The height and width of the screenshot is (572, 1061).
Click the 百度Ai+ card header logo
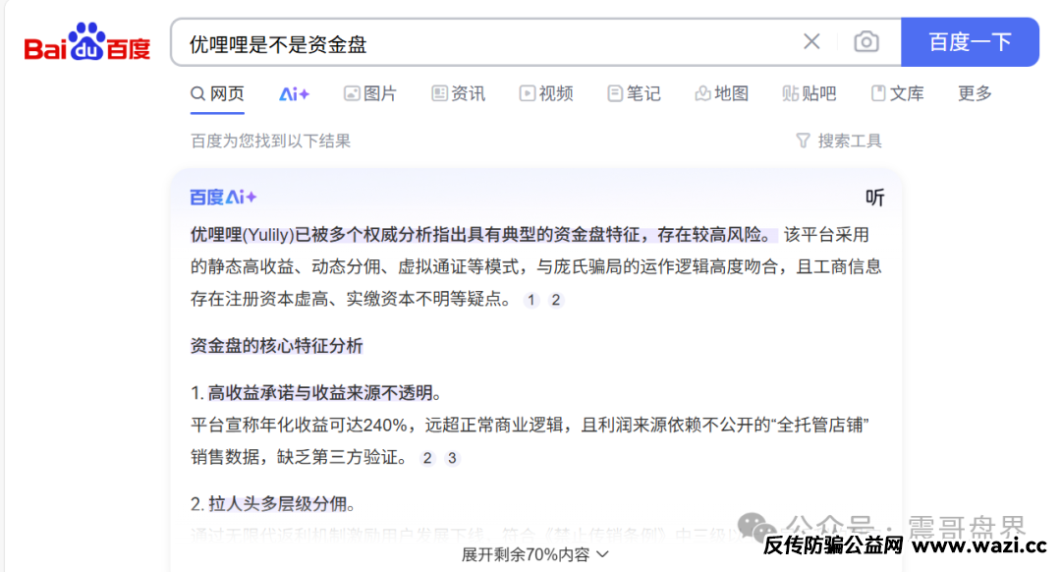click(x=223, y=197)
